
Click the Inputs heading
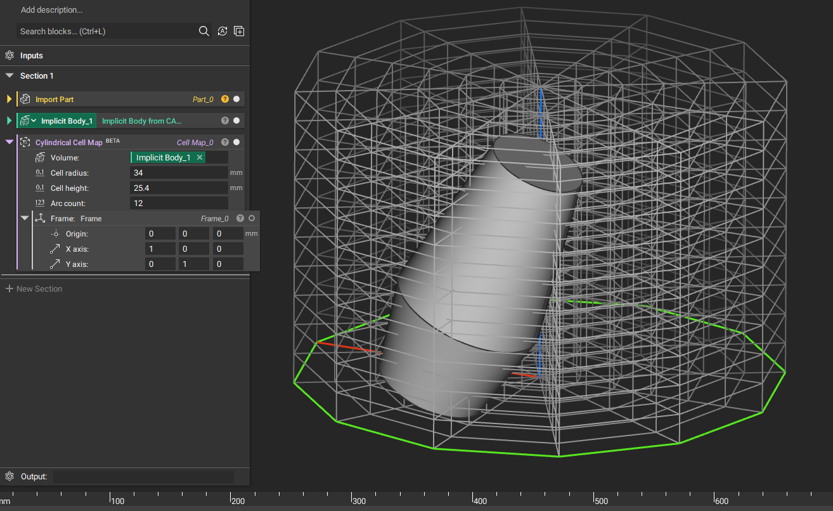point(32,56)
